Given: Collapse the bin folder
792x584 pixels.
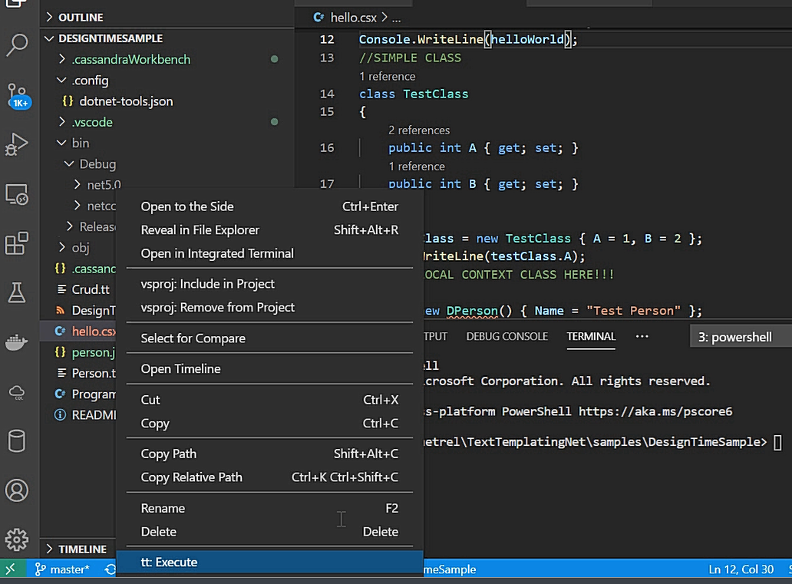Looking at the screenshot, I should 61,143.
